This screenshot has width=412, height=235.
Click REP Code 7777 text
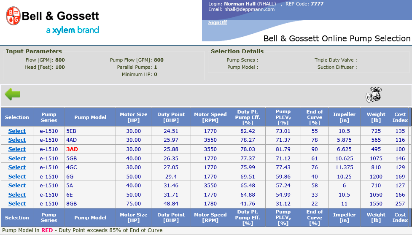coord(304,4)
